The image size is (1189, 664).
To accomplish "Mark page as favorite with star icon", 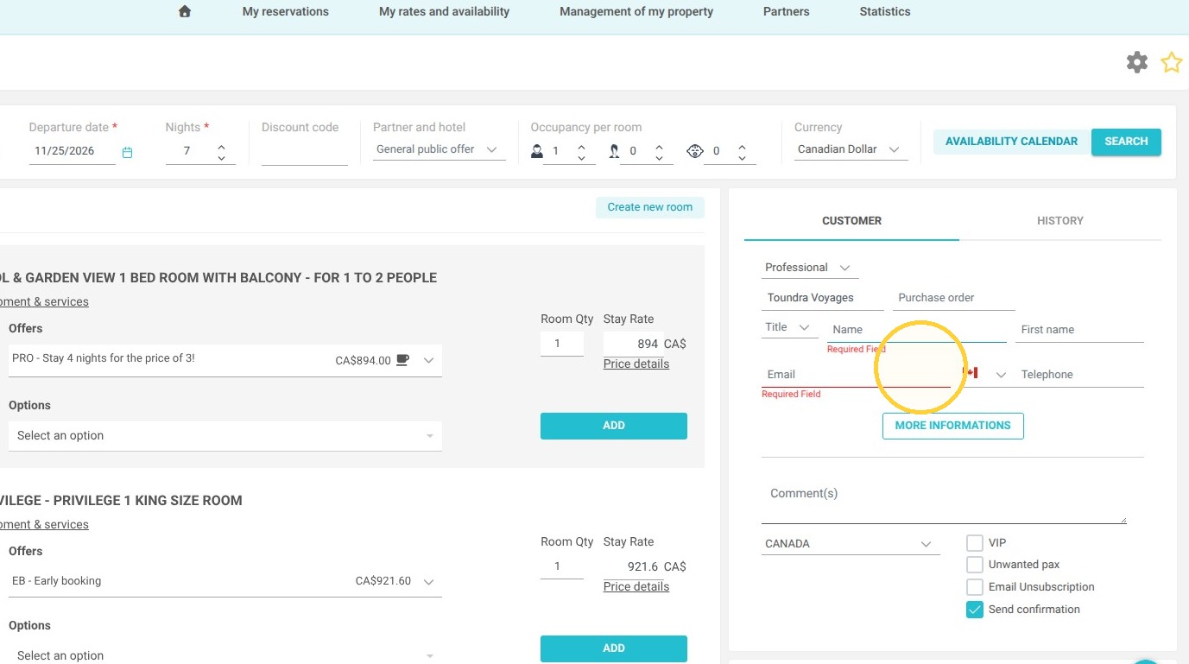I will pyautogui.click(x=1172, y=62).
